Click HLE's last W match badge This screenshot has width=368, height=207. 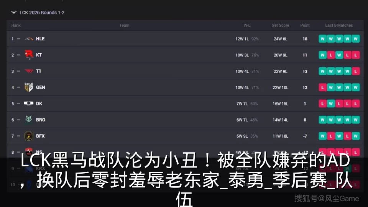[x=356, y=39]
